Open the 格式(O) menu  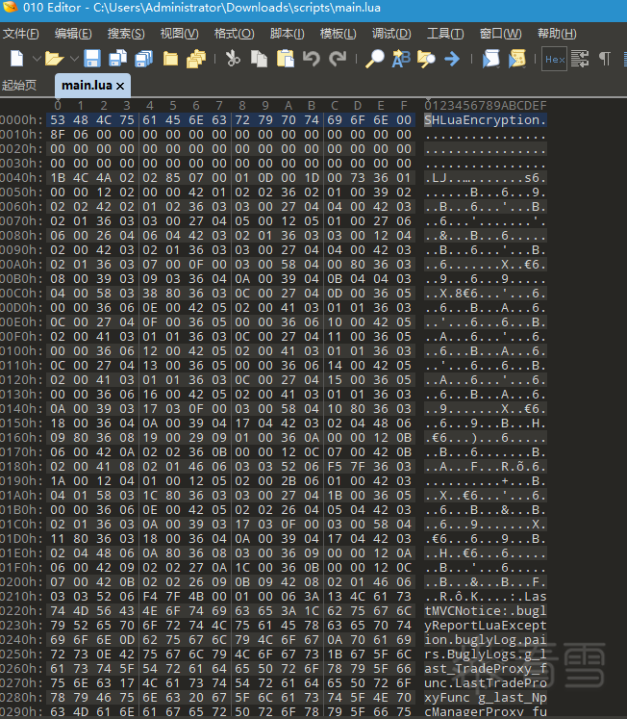[234, 34]
